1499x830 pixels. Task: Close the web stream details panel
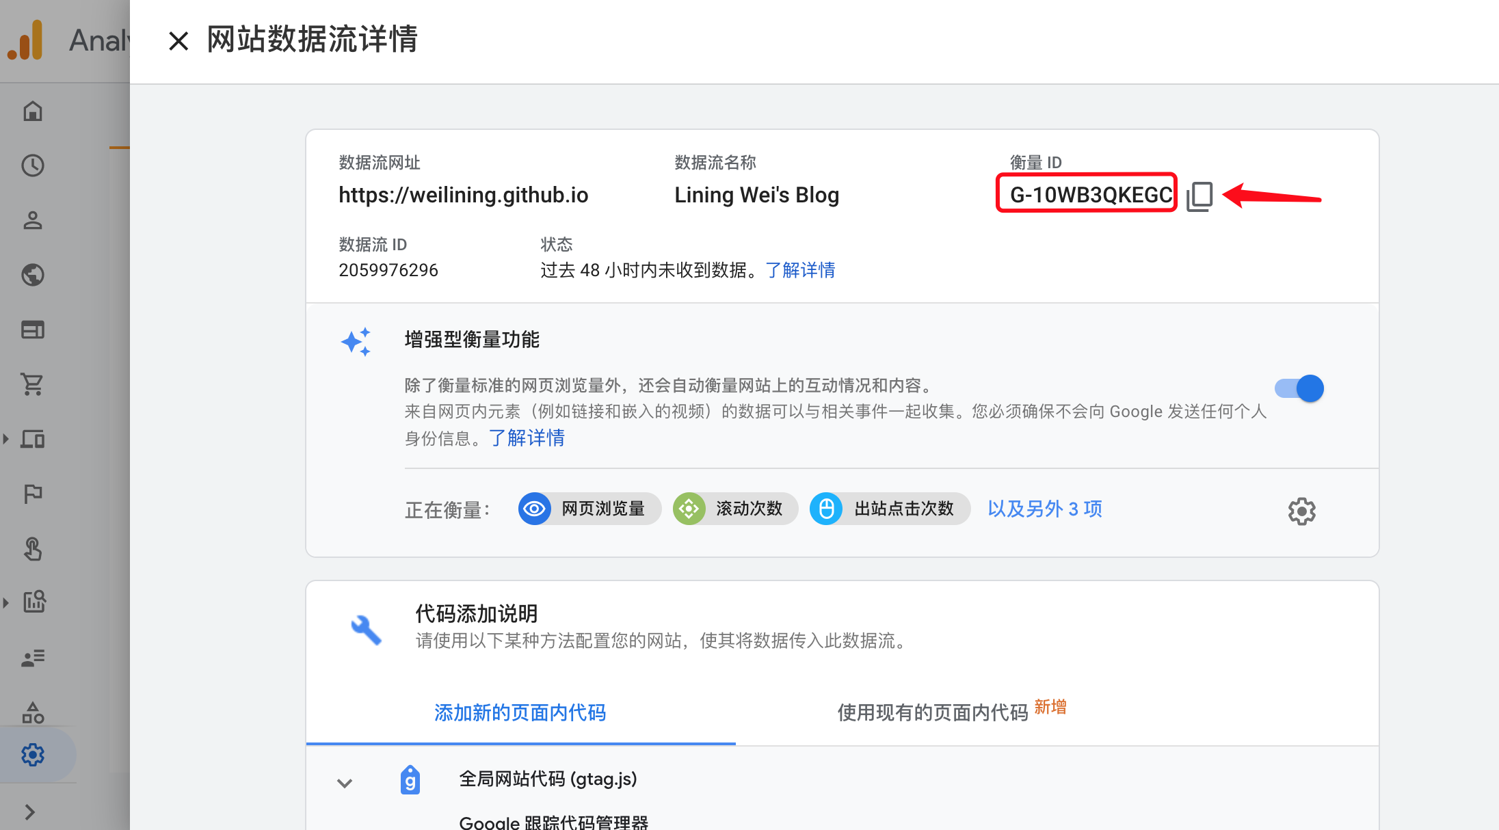tap(178, 41)
